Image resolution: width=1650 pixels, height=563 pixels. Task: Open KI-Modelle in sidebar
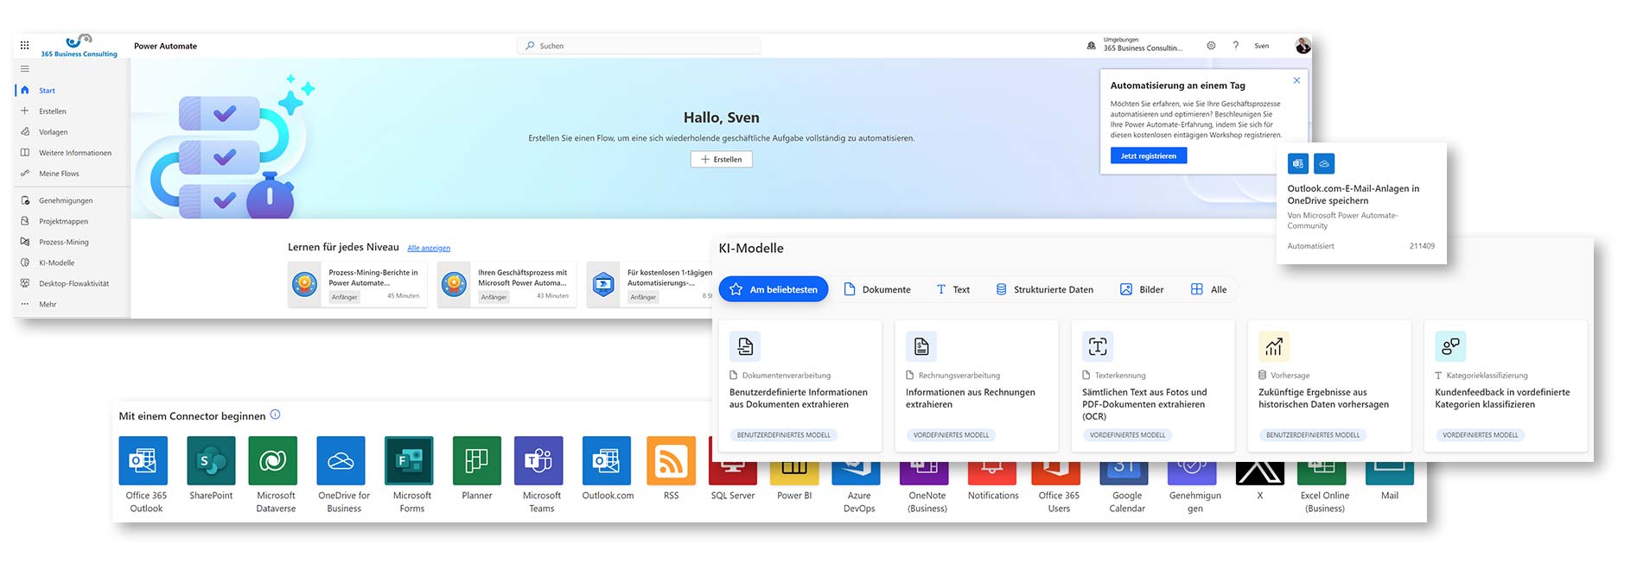click(x=73, y=263)
